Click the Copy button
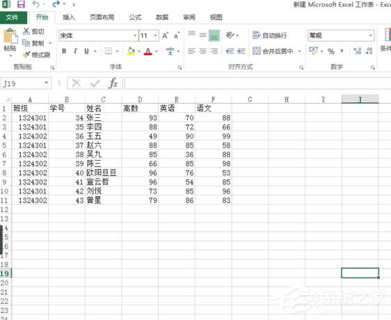 click(x=33, y=43)
